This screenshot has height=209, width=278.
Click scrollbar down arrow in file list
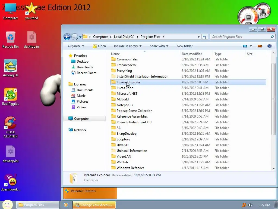(274, 168)
